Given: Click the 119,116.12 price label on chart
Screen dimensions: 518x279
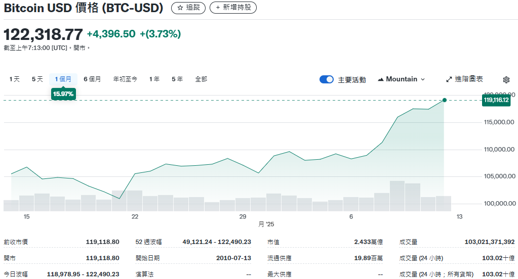Looking at the screenshot, I should tap(496, 100).
